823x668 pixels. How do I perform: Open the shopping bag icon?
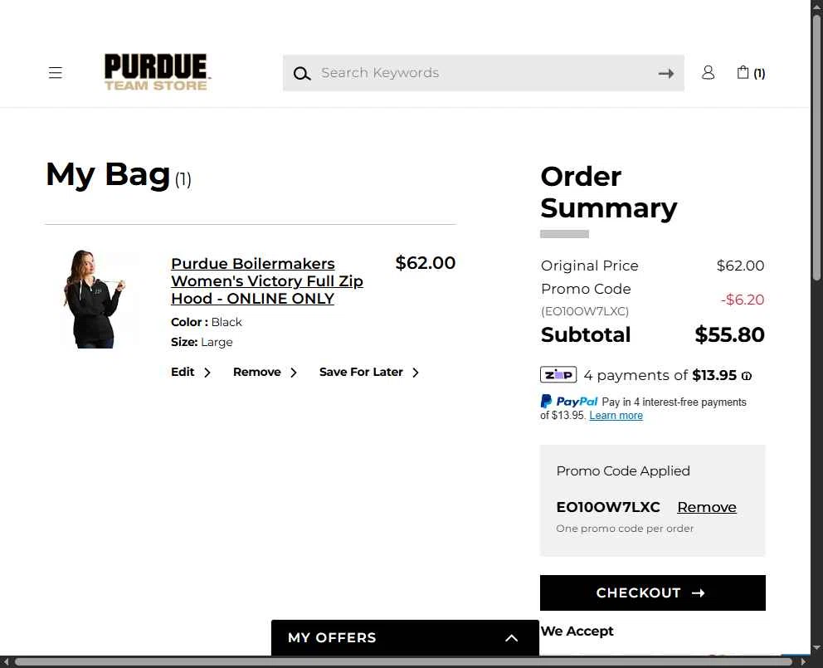tap(751, 72)
